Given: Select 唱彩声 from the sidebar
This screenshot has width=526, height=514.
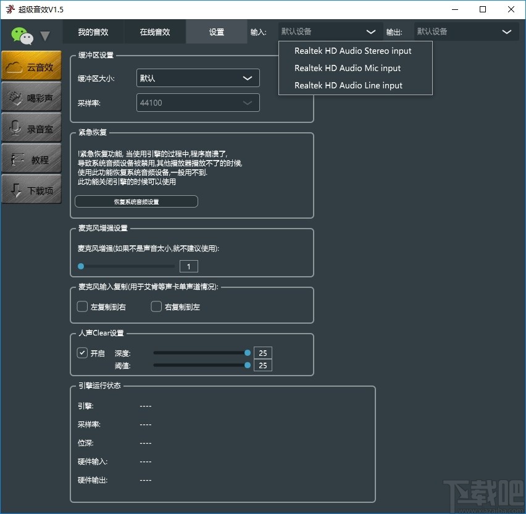Looking at the screenshot, I should (x=31, y=96).
